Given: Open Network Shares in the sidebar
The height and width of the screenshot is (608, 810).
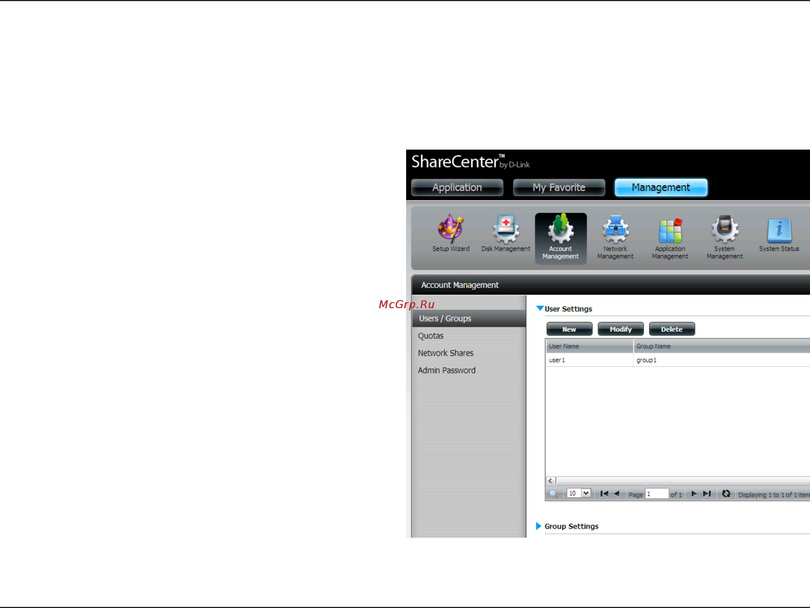Looking at the screenshot, I should coord(446,353).
